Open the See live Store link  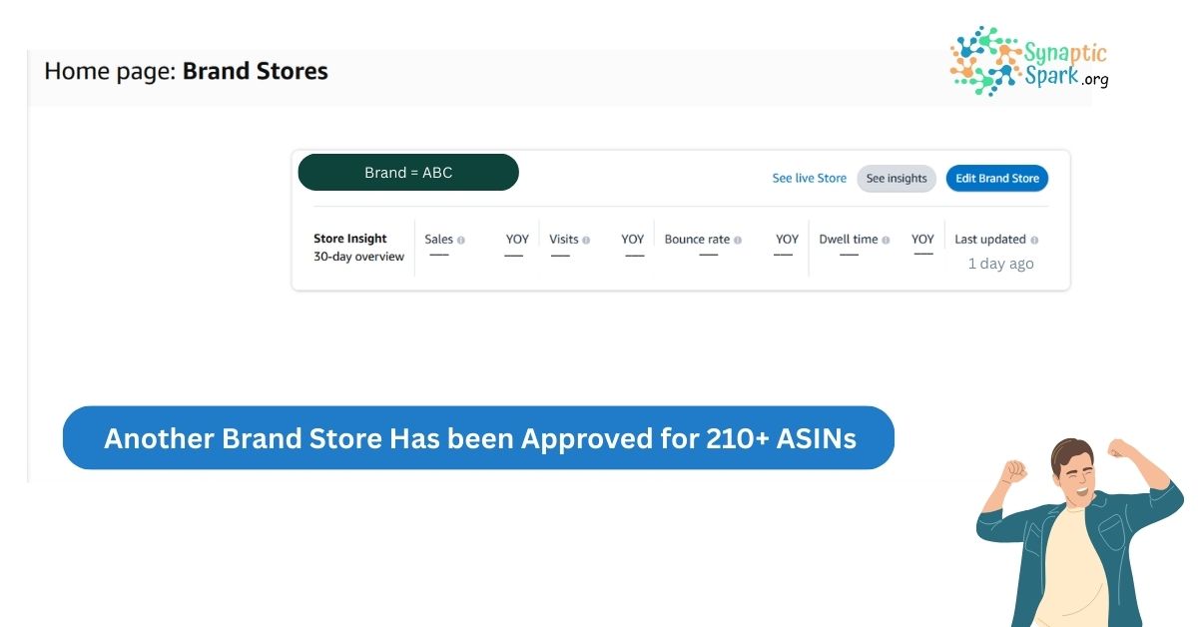click(x=809, y=178)
